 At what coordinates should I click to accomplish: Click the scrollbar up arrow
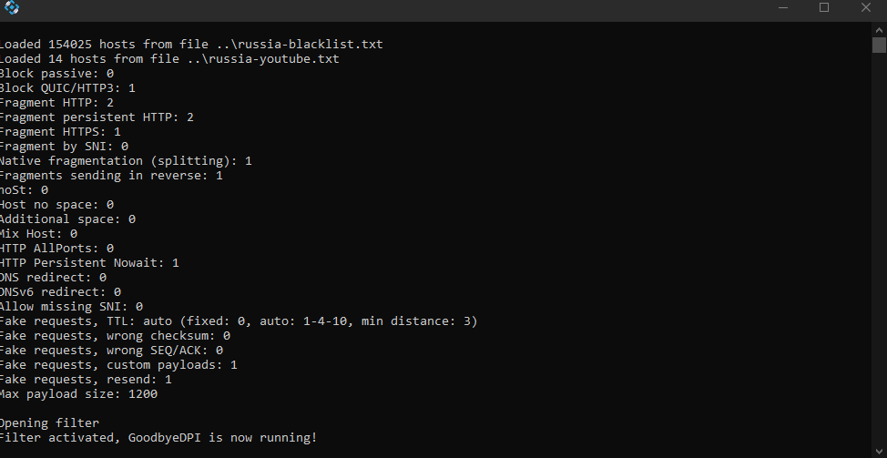point(879,28)
